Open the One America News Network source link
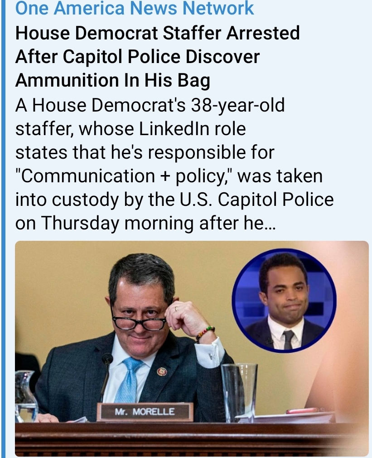Viewport: 372px width, 458px height. pos(134,8)
